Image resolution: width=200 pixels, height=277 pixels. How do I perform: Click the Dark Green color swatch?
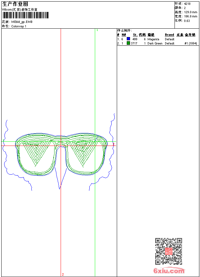(x=128, y=43)
